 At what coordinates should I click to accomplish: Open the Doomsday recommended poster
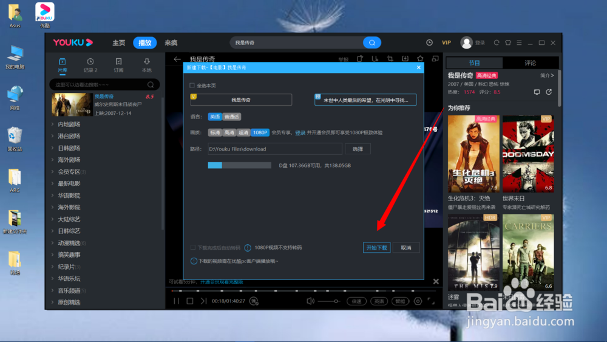[528, 154]
